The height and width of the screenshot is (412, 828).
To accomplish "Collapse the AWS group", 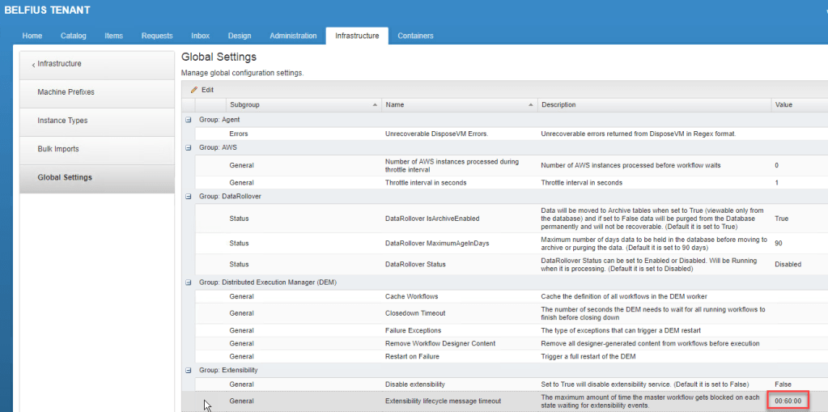I will pyautogui.click(x=189, y=147).
